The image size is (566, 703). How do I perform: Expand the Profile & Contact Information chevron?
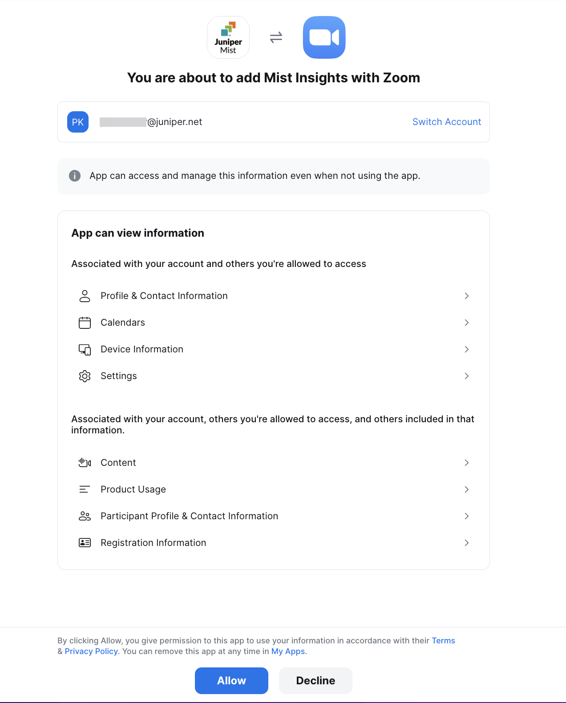pos(466,296)
